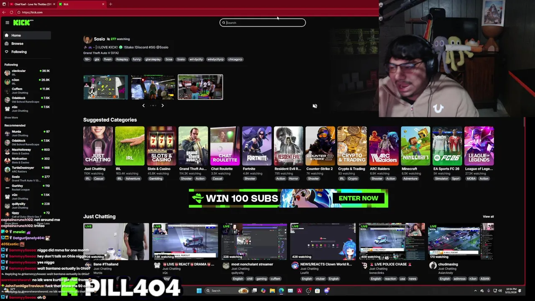Select the Roleplay tag

click(122, 59)
